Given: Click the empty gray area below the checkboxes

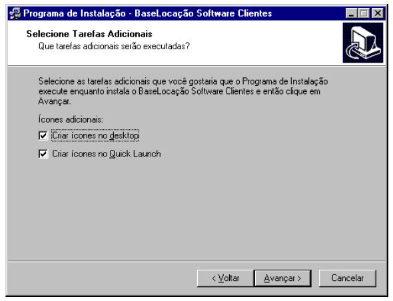Looking at the screenshot, I should [196, 208].
